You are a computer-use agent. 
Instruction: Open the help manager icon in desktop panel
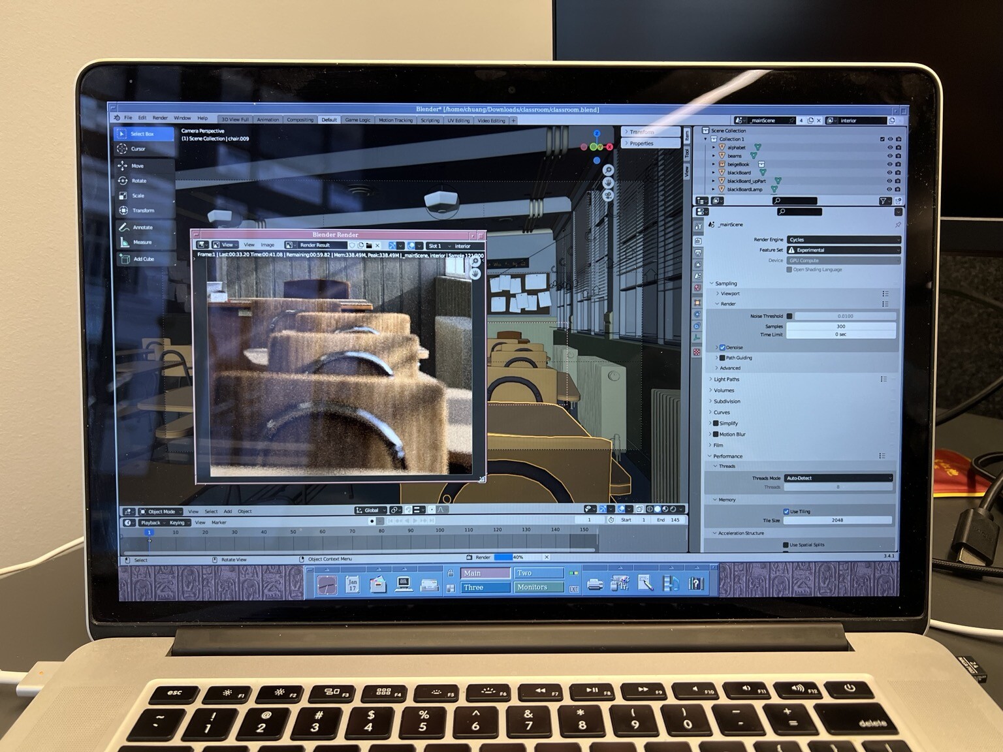696,584
